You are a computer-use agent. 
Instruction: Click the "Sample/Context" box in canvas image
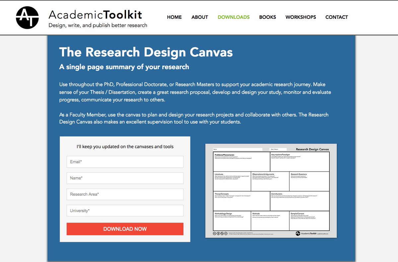(x=309, y=221)
